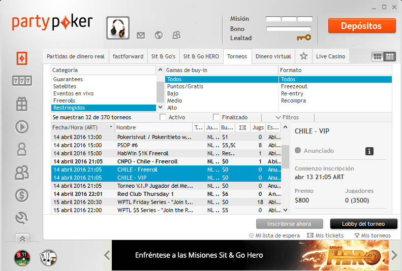The width and height of the screenshot is (402, 271).
Task: Switch to list table view
Action: tap(390, 56)
